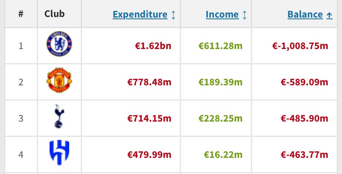Select the €228.25m income cell

[220, 118]
